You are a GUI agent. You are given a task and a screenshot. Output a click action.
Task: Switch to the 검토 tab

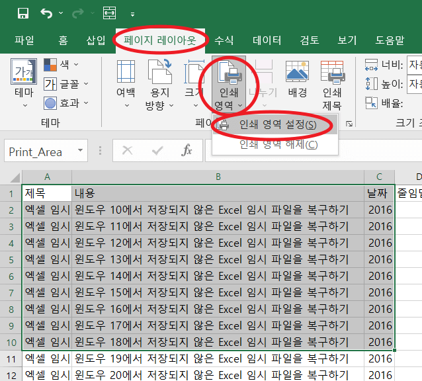tap(310, 40)
